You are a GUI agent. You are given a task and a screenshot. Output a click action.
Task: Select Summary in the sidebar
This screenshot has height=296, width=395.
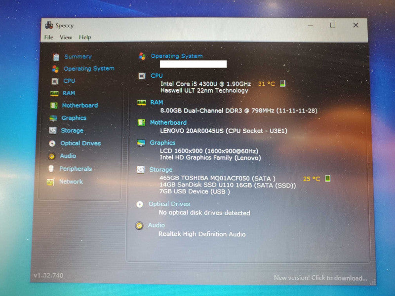click(x=78, y=57)
